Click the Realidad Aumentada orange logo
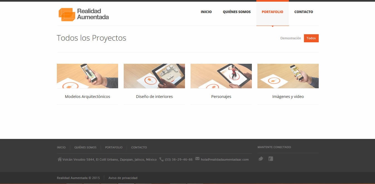Image resolution: width=375 pixels, height=184 pixels. pos(84,14)
